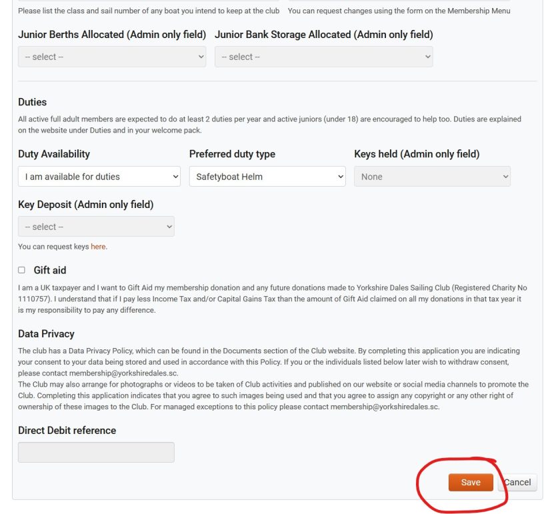560x514 pixels.
Task: Click the 'Direct Debit reference' label
Action: tap(67, 431)
